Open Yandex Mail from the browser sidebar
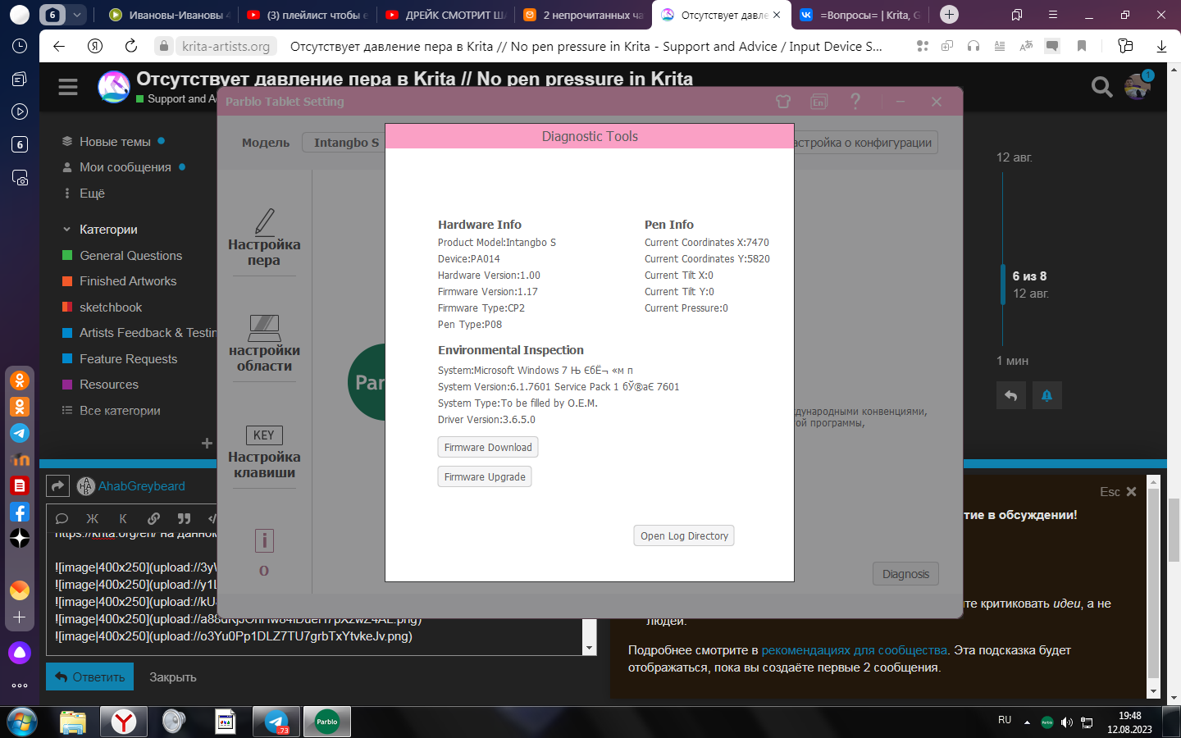 click(20, 590)
